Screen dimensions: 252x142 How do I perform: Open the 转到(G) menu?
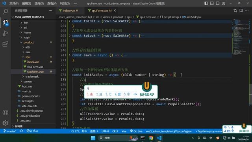click(x=65, y=4)
